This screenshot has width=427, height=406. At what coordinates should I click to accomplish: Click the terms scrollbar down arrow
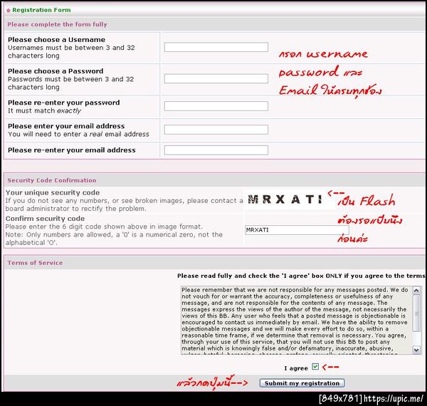click(416, 350)
